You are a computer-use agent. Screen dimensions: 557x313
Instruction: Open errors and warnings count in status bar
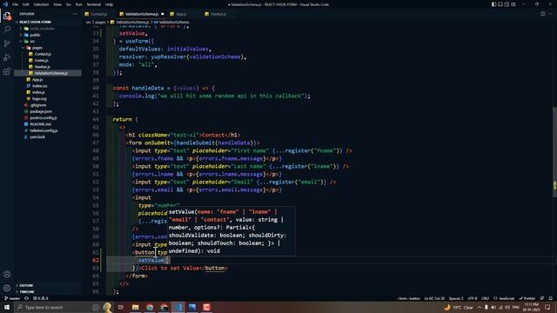tap(40, 298)
